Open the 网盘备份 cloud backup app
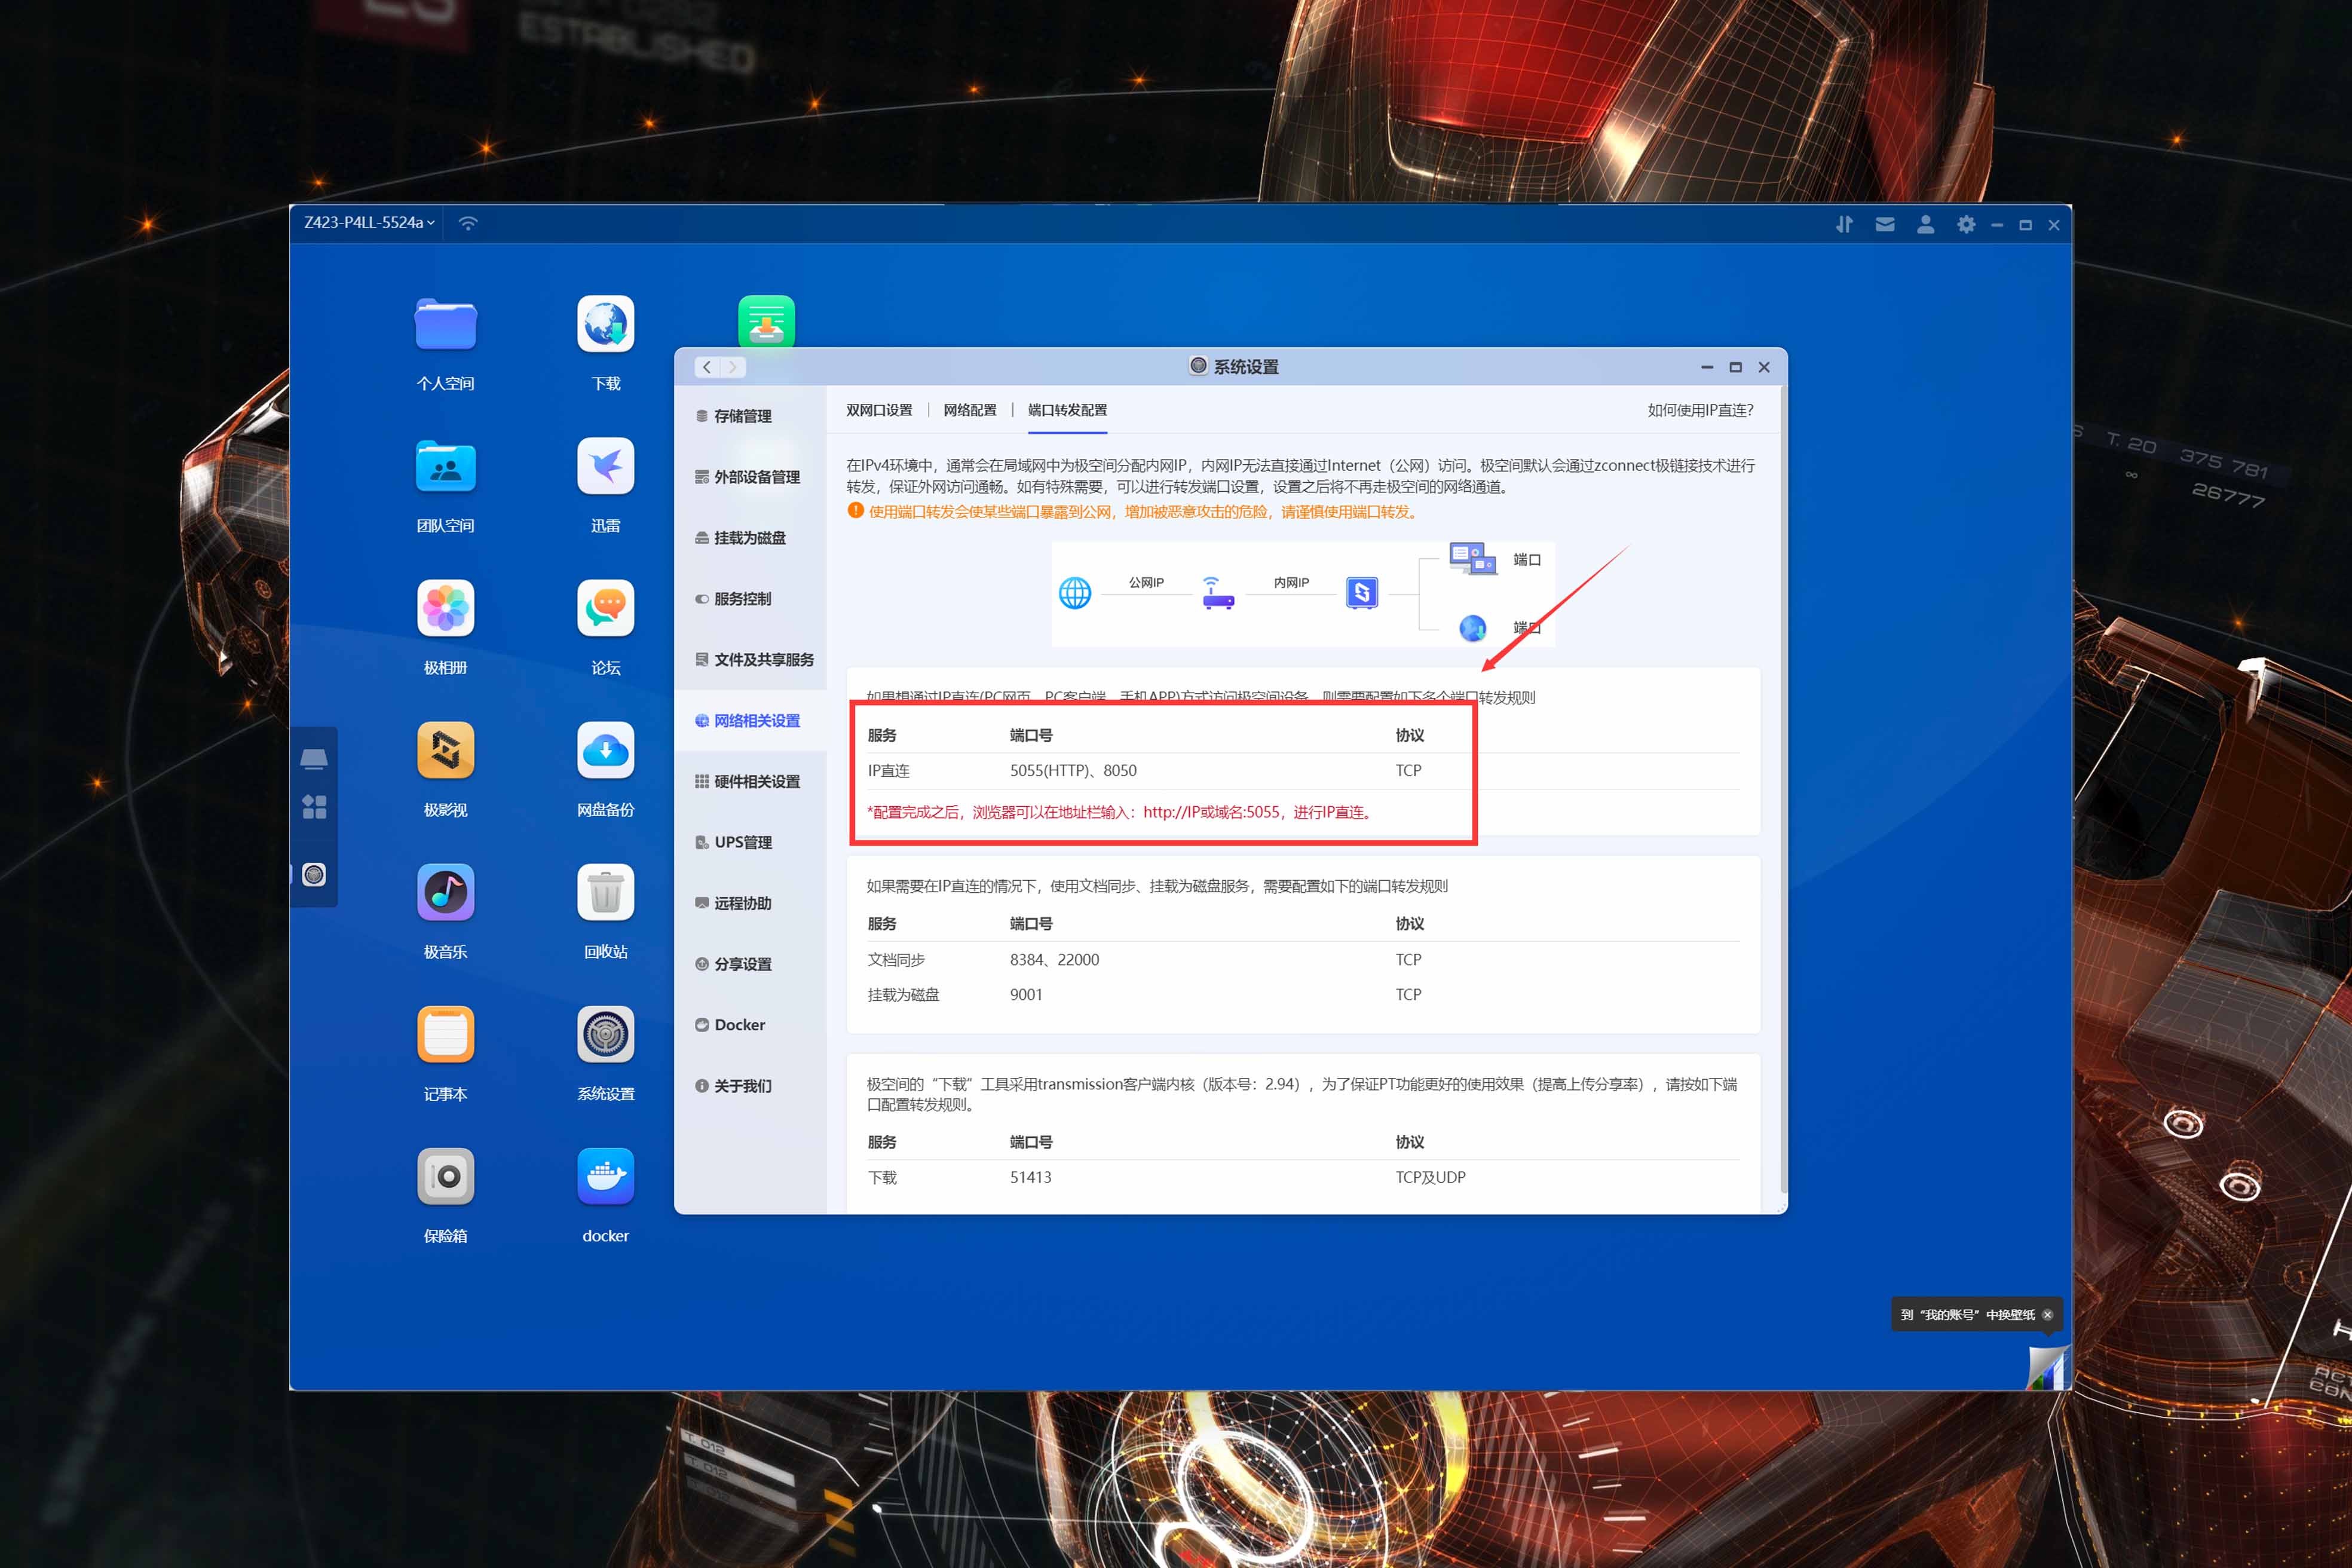 pos(605,750)
